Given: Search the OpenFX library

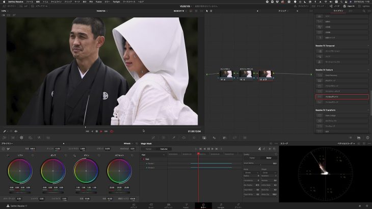Looking at the screenshot, I should (364, 11).
